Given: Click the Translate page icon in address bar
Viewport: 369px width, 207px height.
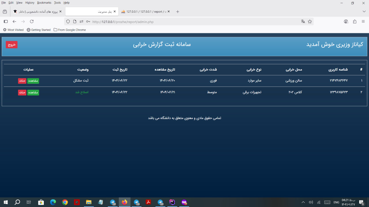Looking at the screenshot, I should click(303, 22).
